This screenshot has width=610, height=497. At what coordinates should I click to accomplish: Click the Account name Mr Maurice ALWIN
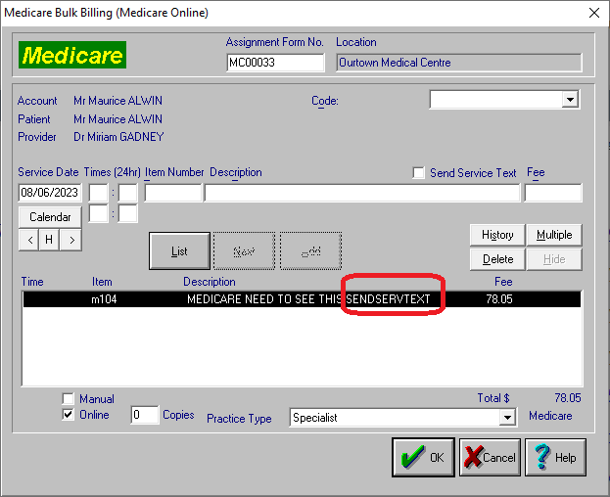(x=117, y=101)
